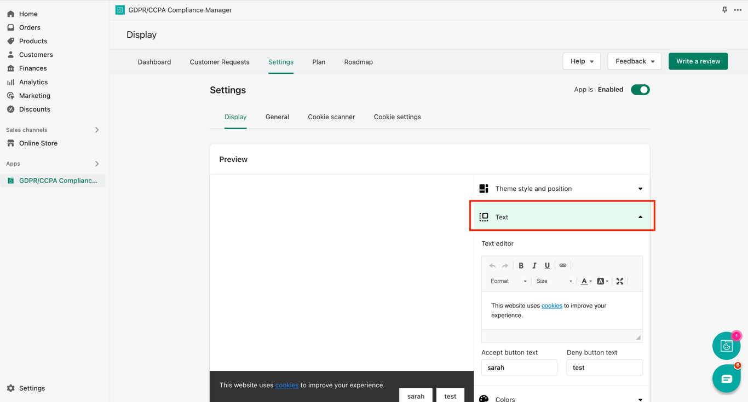Apply bold formatting in text editor
This screenshot has height=402, width=748.
pos(521,266)
